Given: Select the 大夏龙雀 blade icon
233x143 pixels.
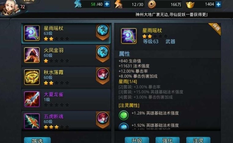Looking at the screenshot, I should (32, 99).
